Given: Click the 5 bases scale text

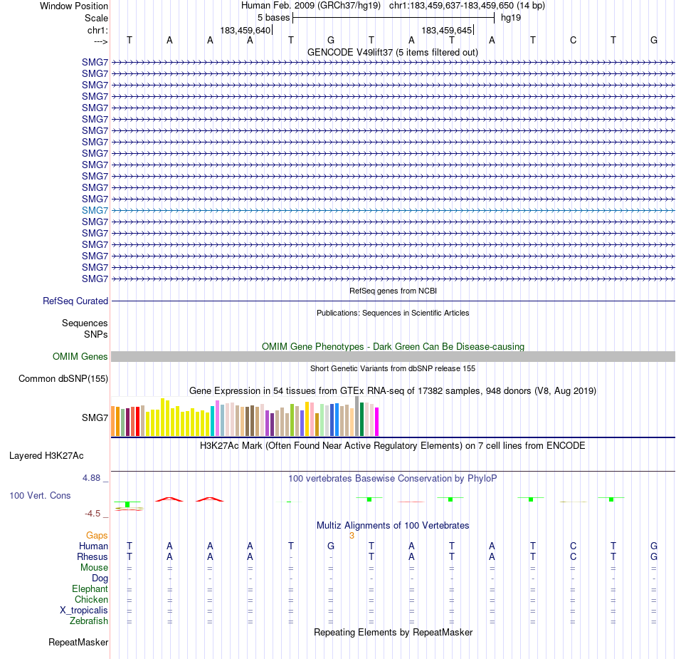Looking at the screenshot, I should click(274, 18).
